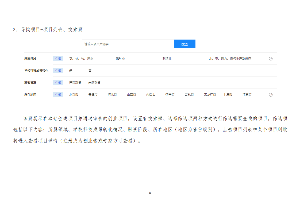
Task: Filter by 制造业 field
Action: 167,59
